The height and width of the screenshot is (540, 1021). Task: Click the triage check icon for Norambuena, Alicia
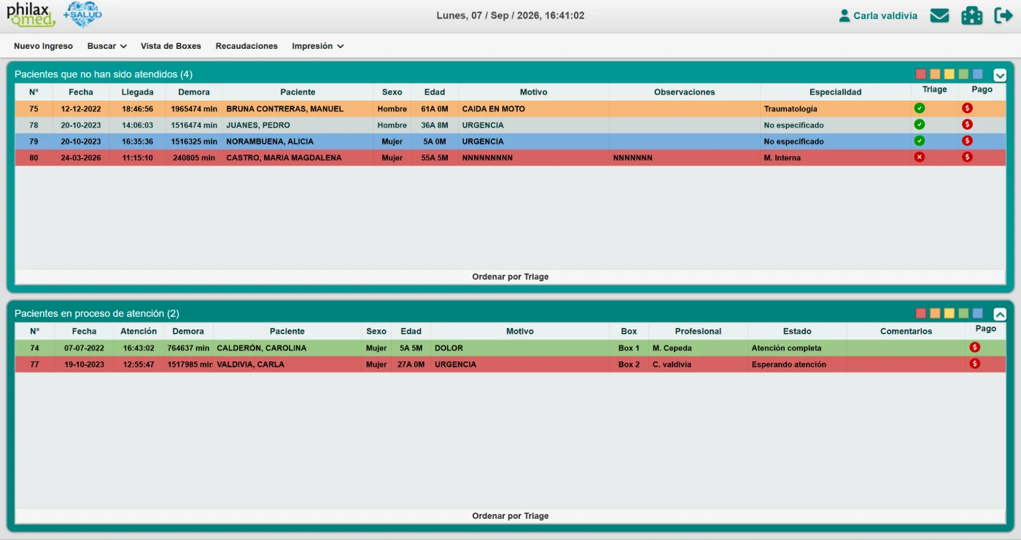[x=920, y=141]
